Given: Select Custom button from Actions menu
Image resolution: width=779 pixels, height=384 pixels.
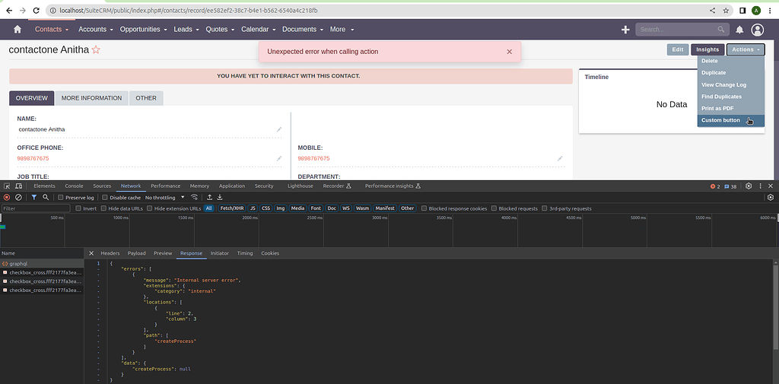Looking at the screenshot, I should click(720, 120).
